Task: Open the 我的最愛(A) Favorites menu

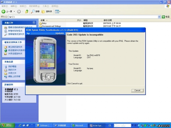Action: [x=34, y=6]
